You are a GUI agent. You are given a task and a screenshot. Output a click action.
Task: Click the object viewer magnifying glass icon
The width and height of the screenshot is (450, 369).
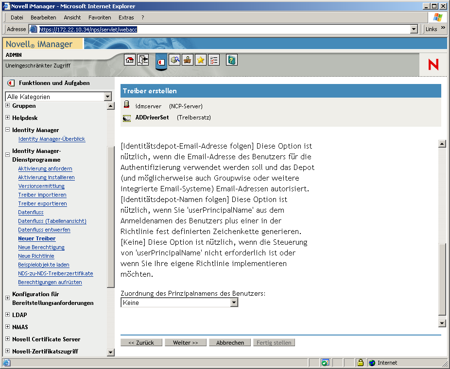point(174,59)
